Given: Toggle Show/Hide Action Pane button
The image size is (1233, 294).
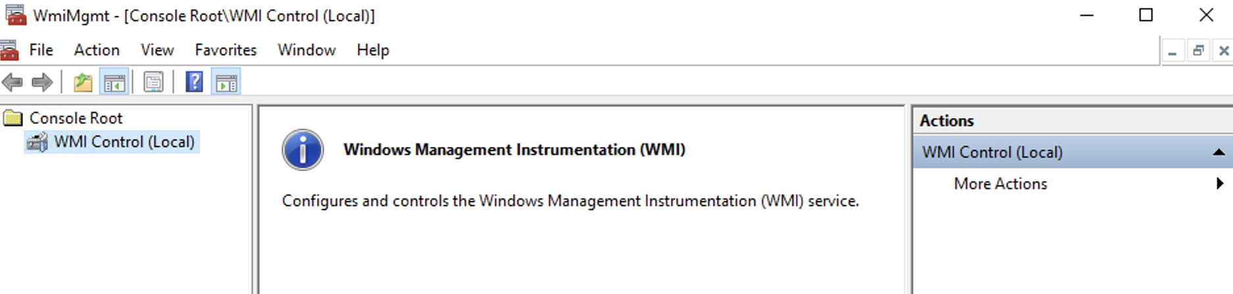Looking at the screenshot, I should pyautogui.click(x=226, y=83).
